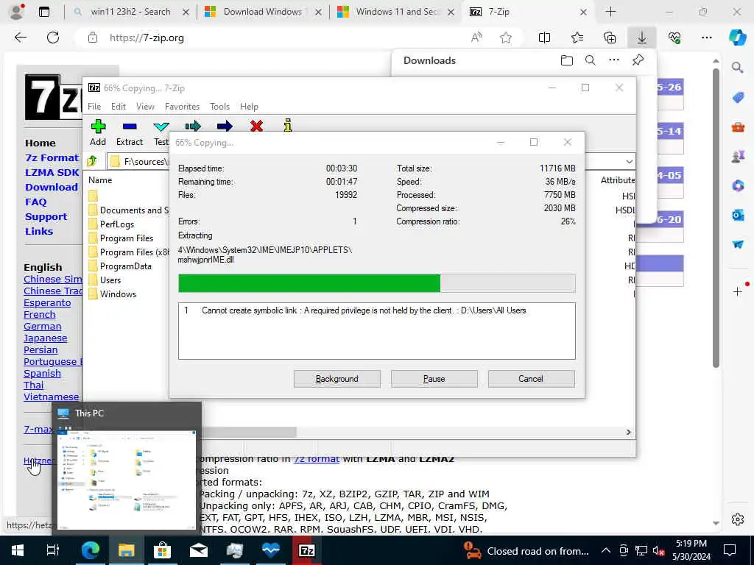Open Copilot icon in Edge
Image resolution: width=754 pixels, height=565 pixels.
tap(737, 38)
